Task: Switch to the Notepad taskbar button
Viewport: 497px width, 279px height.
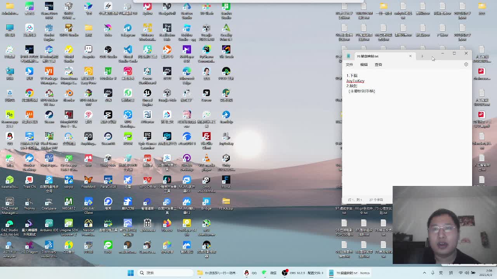Action: tap(349, 273)
